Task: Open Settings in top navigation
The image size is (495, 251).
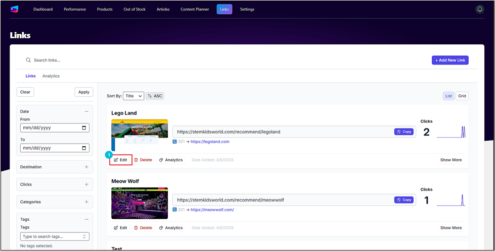Action: coord(247,9)
